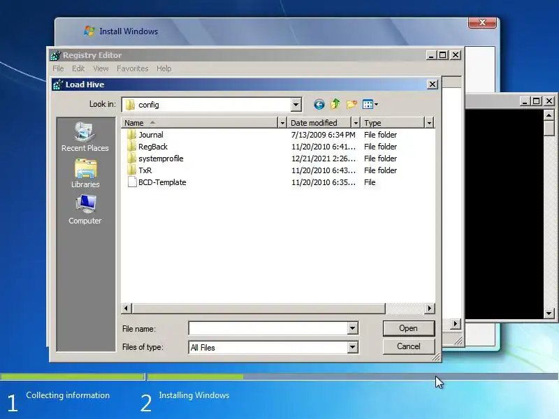
Task: Expand the File name dropdown arrow
Action: click(352, 328)
